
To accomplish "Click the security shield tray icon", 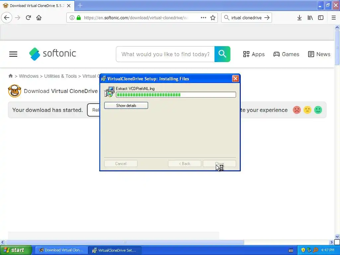I will click(303, 250).
